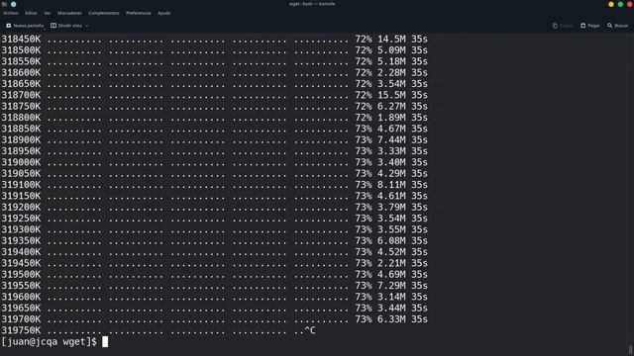This screenshot has width=634, height=356.
Task: Click the 319750K line label
Action: pos(21,330)
